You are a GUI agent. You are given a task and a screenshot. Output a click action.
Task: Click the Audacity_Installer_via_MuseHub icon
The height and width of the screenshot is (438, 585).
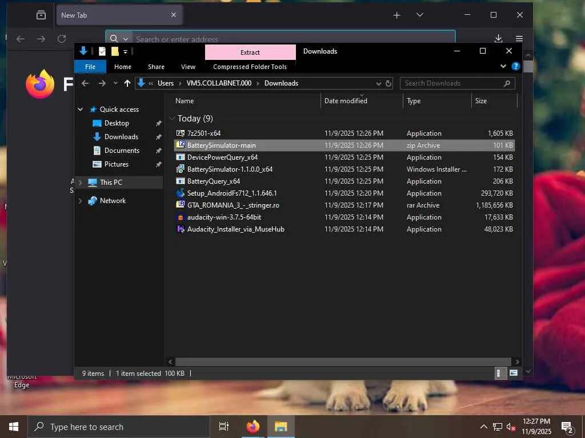(x=181, y=229)
